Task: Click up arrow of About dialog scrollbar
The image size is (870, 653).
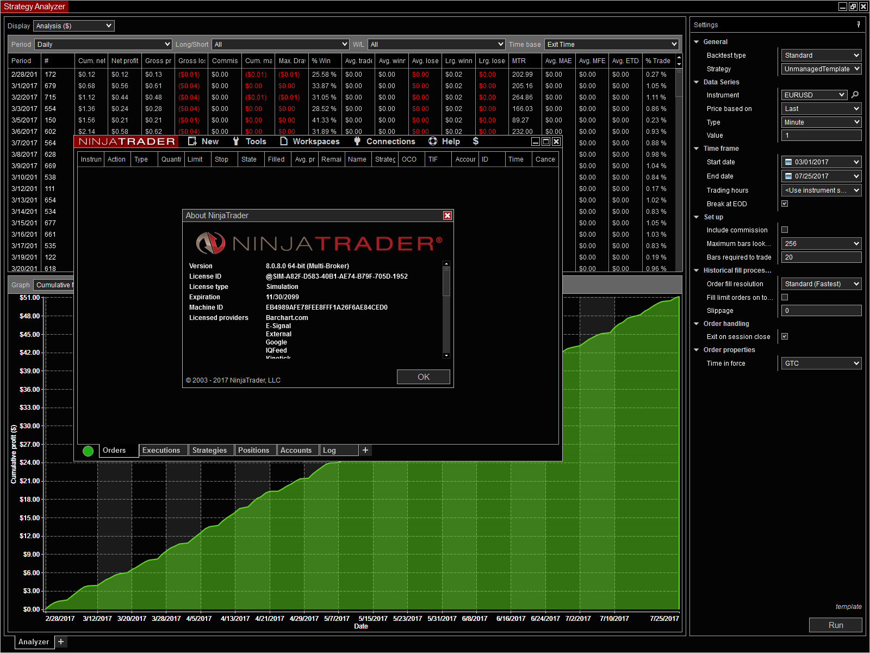Action: click(x=446, y=264)
